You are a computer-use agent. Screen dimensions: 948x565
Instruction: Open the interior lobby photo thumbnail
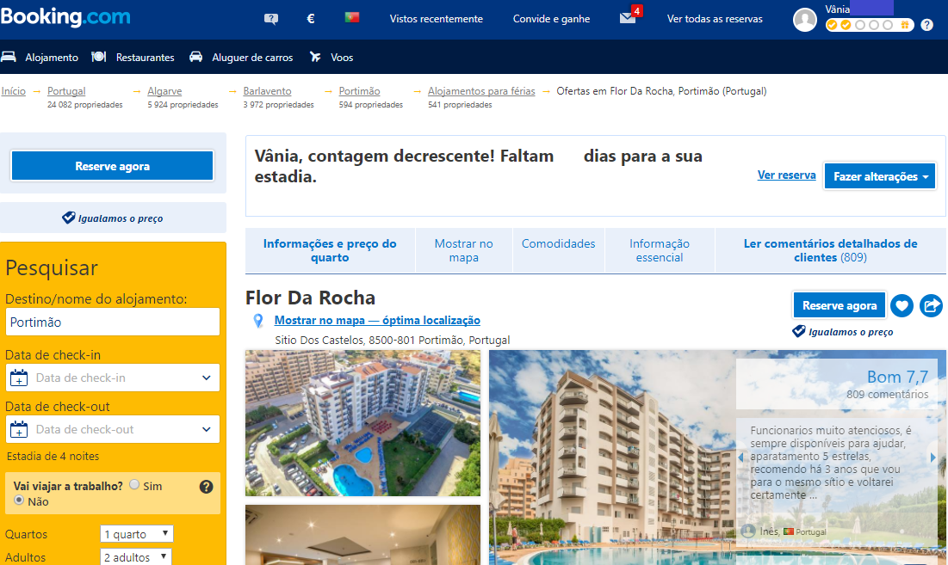[x=362, y=535]
